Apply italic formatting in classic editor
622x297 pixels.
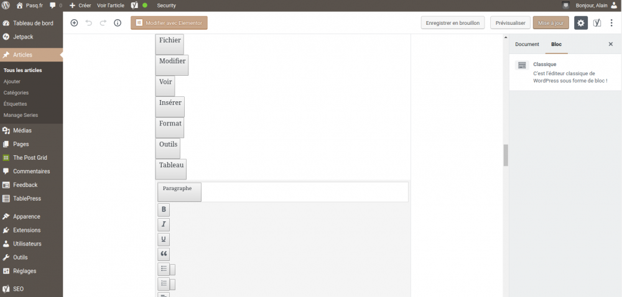(x=164, y=225)
